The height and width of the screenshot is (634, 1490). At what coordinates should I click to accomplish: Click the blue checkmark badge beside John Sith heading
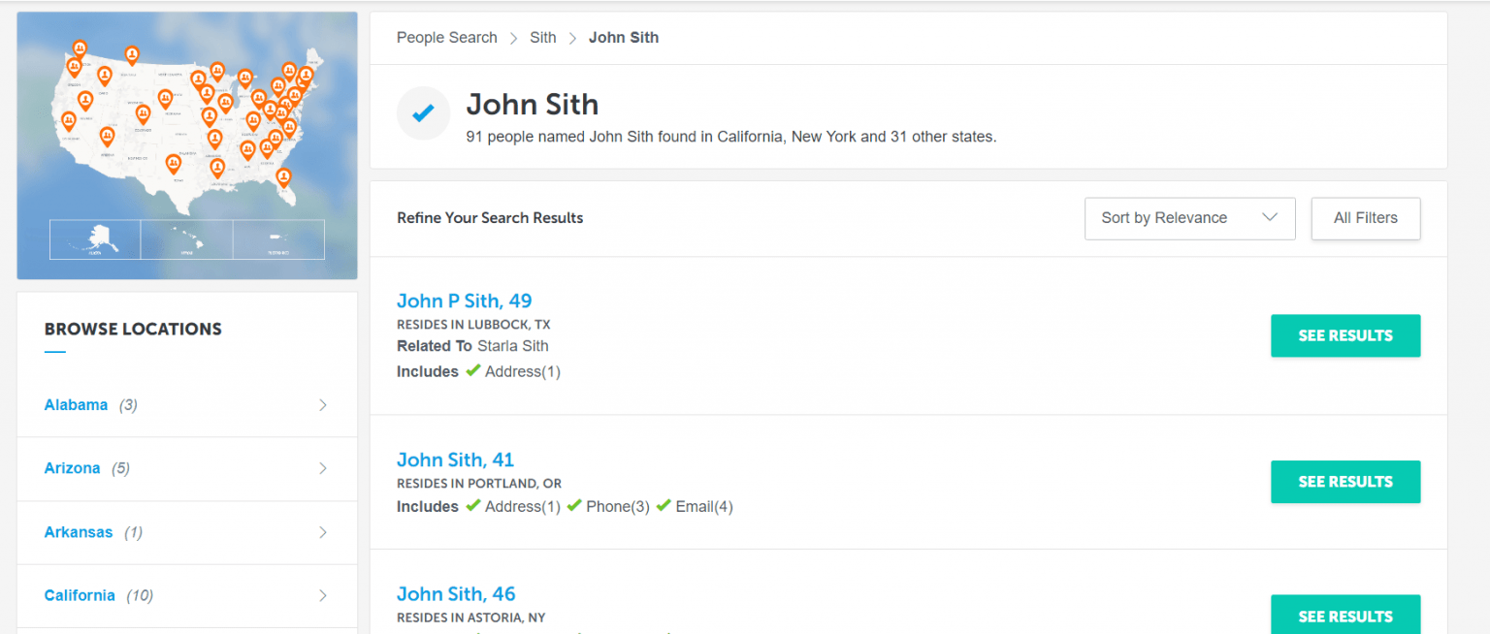(x=423, y=113)
